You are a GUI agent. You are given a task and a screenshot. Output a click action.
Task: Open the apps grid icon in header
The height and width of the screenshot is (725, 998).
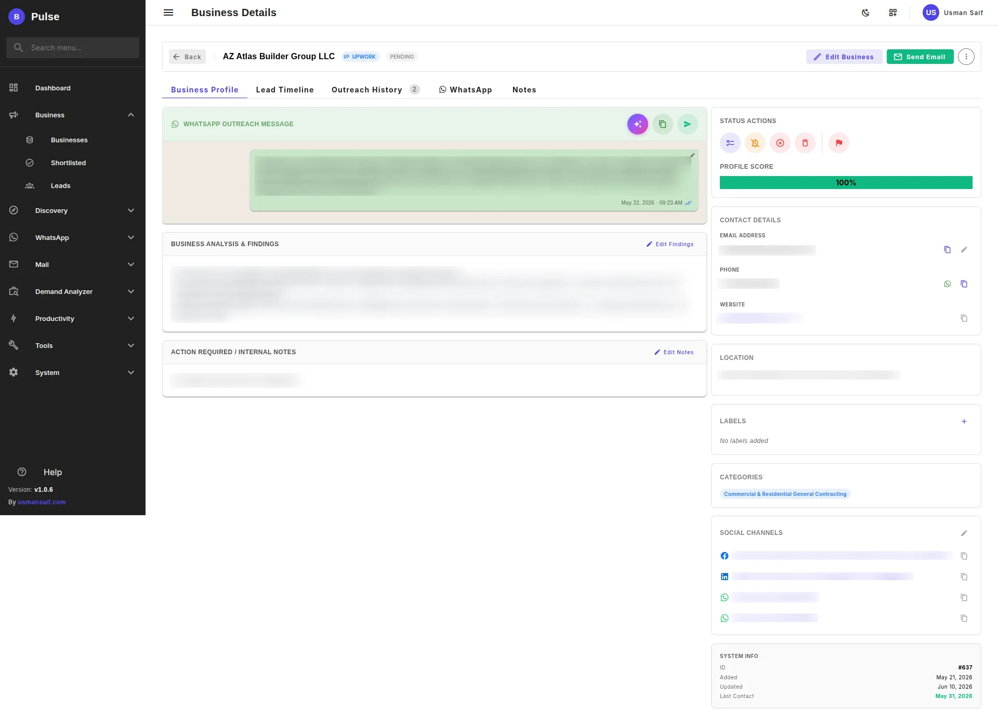coord(893,12)
